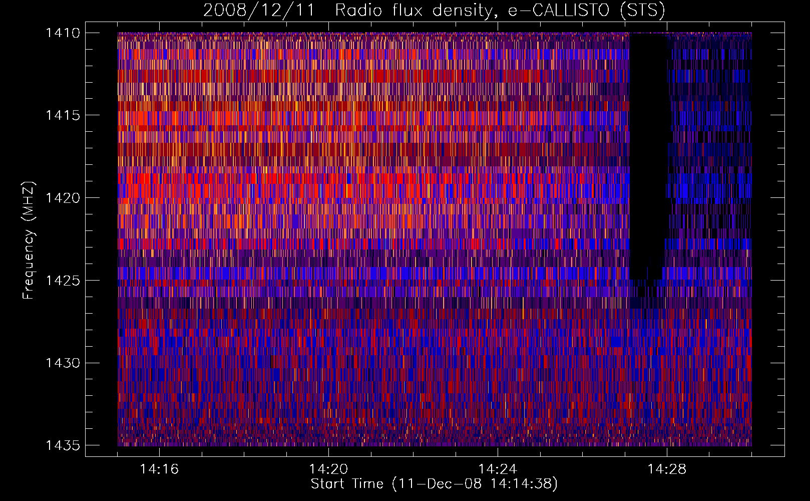Click the 1430 frequency tick label
Screen dimensions: 810x501
click(63, 363)
